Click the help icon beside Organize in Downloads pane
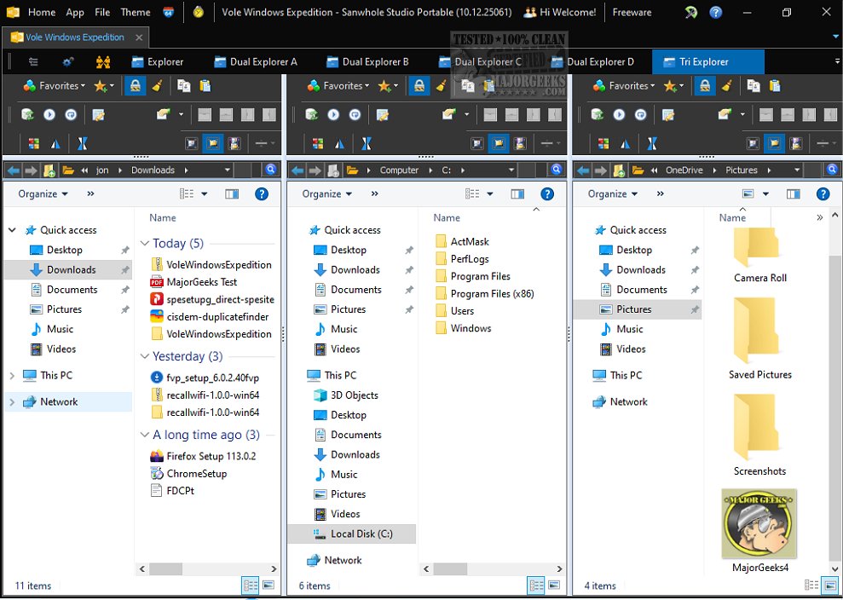 (262, 193)
